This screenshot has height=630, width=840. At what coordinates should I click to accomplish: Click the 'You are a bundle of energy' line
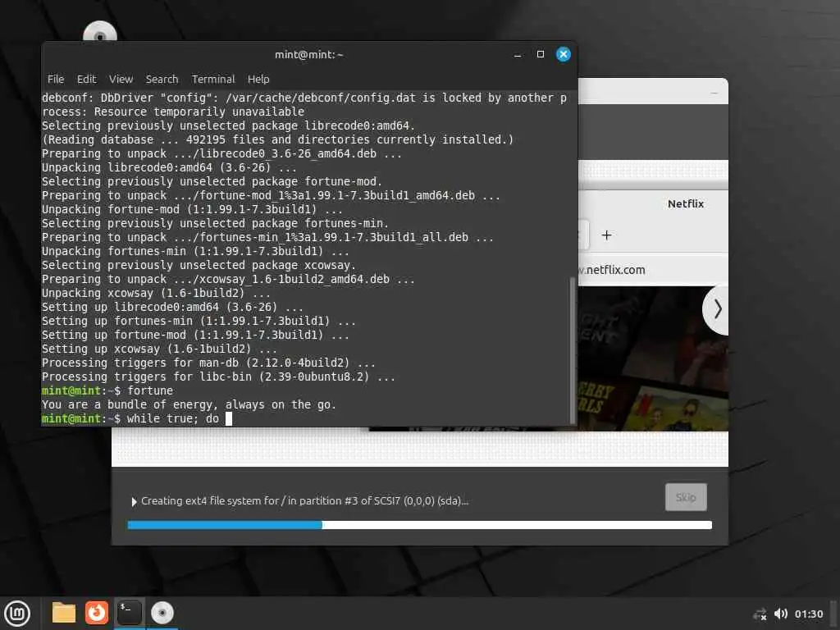click(189, 404)
